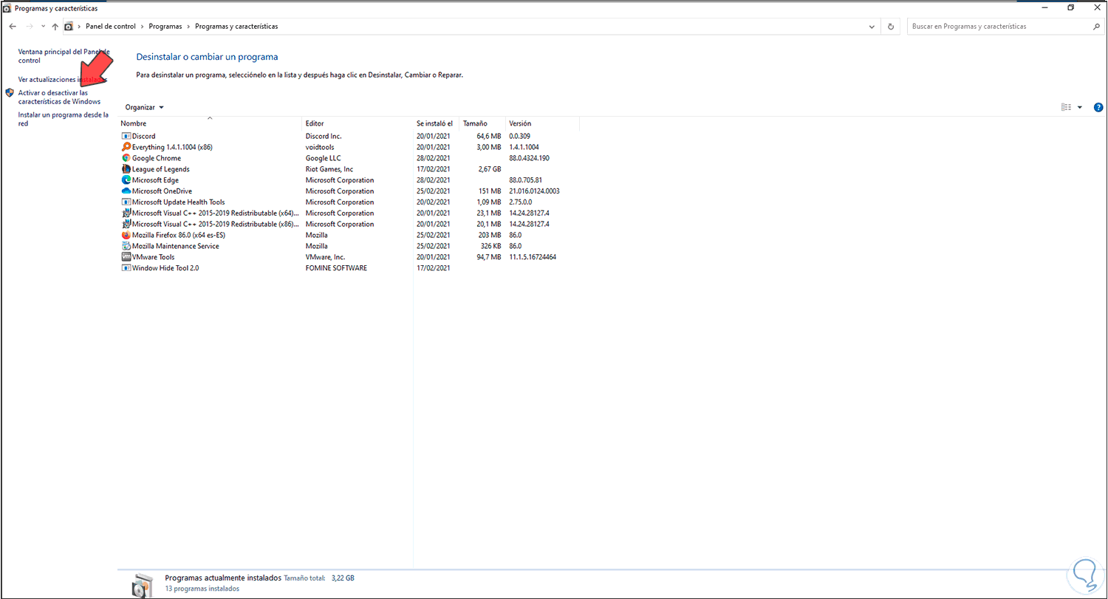This screenshot has width=1108, height=599.
Task: Open Activar o desactivar las características de Windows
Action: pyautogui.click(x=59, y=97)
